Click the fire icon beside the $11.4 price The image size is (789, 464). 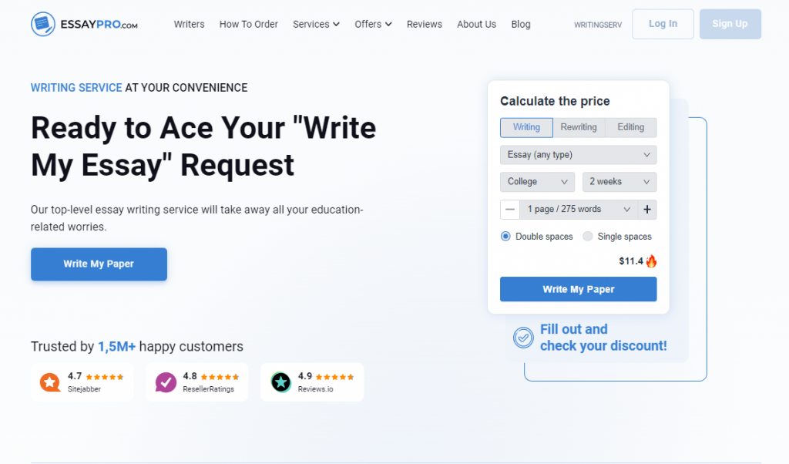pos(651,261)
